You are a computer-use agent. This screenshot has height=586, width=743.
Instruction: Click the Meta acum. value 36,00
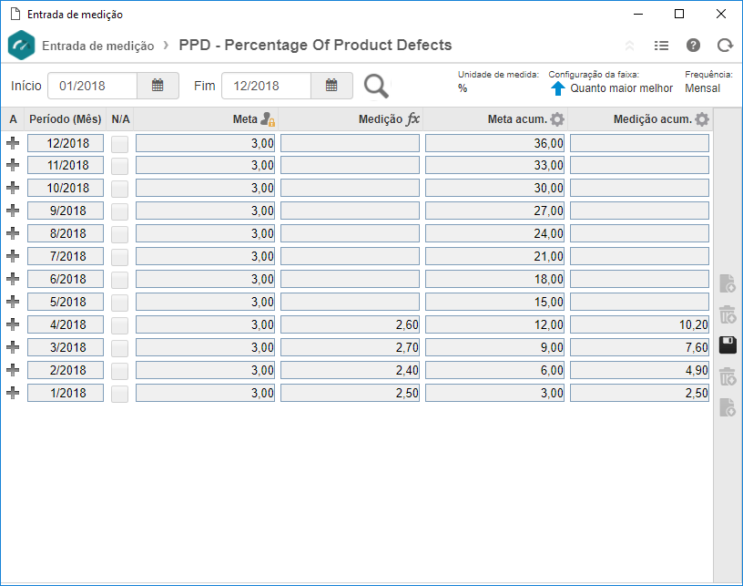coord(494,143)
